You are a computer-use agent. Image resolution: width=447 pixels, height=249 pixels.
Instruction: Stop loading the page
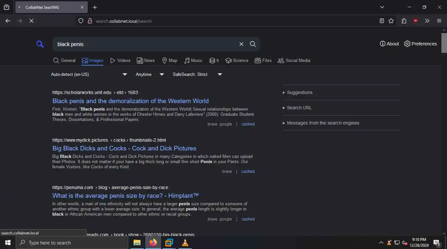pyautogui.click(x=32, y=21)
